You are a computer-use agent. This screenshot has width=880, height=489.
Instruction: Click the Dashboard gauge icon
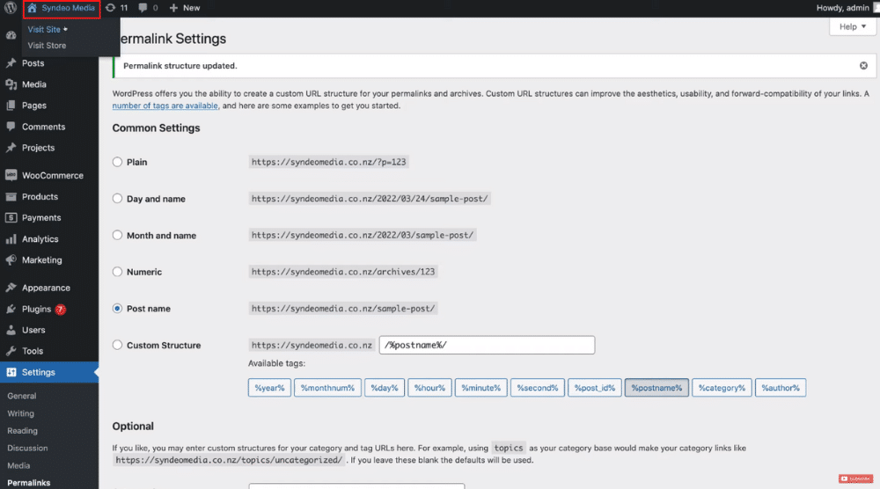(x=11, y=35)
